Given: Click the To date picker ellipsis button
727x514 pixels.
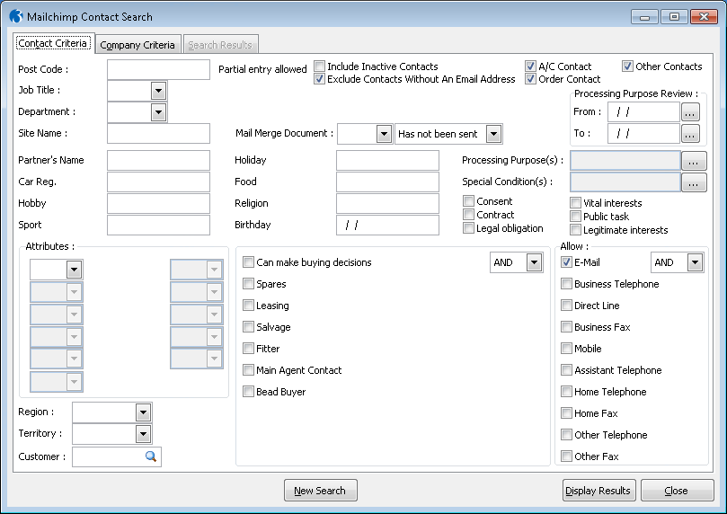Looking at the screenshot, I should (x=690, y=134).
